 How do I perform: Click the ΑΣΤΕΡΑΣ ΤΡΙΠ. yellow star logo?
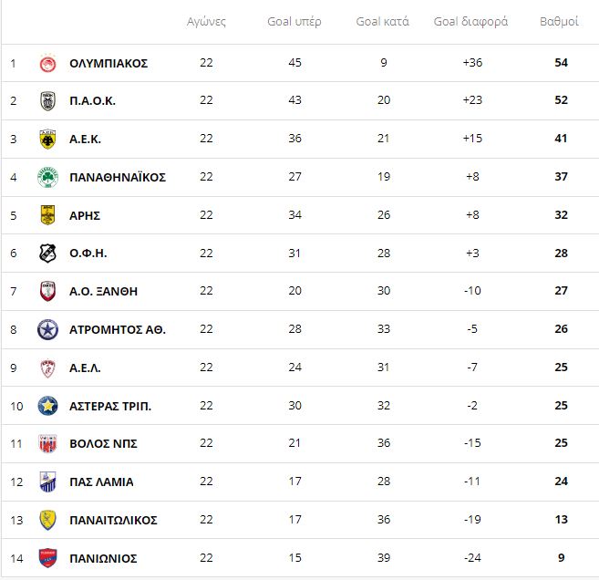47,406
